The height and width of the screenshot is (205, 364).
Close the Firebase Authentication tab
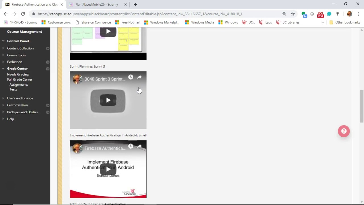62,5
